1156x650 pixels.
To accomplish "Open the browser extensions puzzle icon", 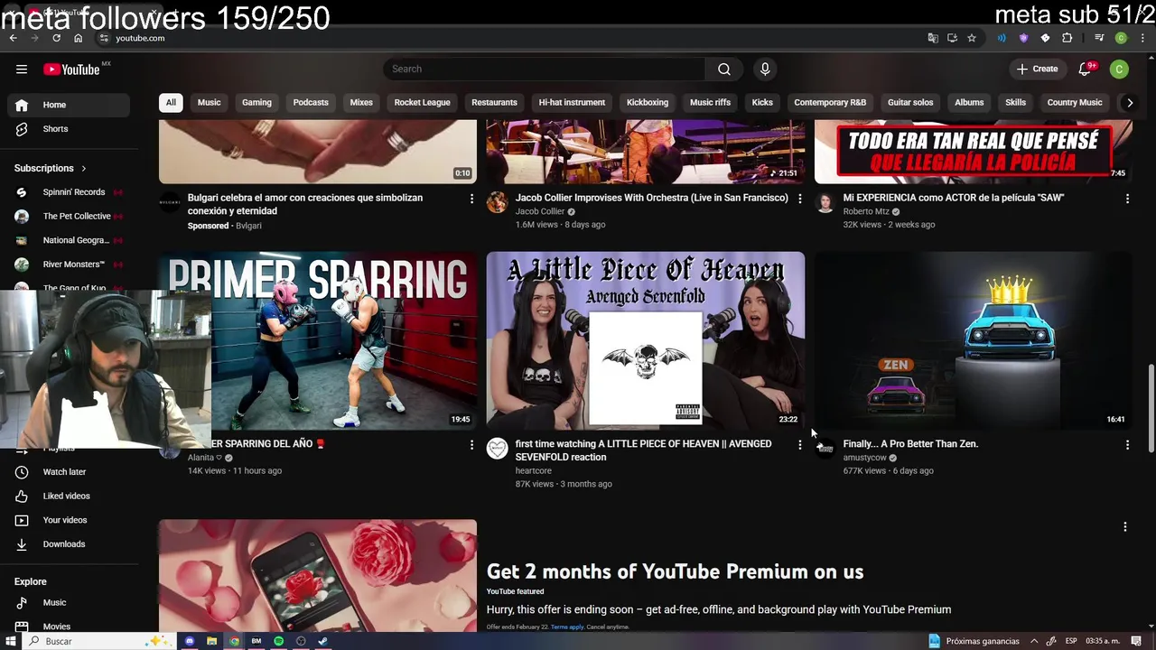I will click(1067, 38).
